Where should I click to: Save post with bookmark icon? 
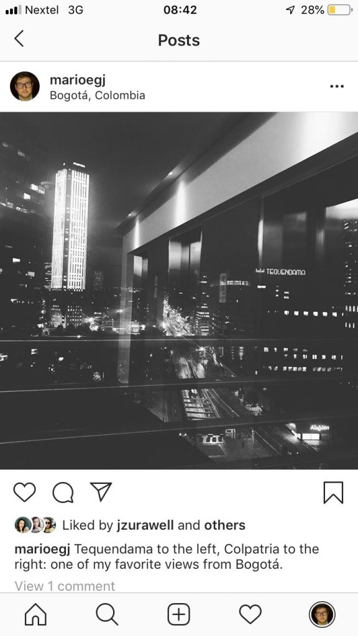(x=333, y=493)
